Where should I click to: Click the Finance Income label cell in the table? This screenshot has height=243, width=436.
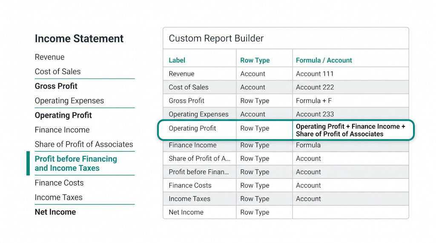[200, 145]
